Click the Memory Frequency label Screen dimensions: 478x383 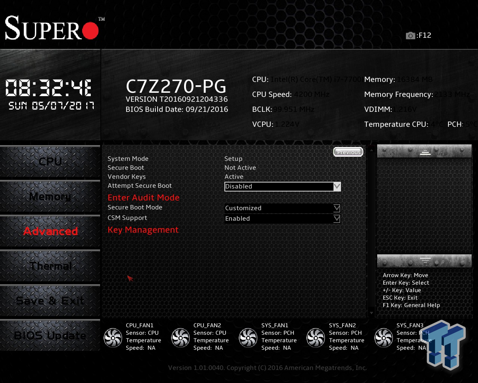pos(398,95)
